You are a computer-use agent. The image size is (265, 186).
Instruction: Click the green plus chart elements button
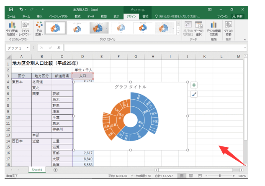coord(194,85)
